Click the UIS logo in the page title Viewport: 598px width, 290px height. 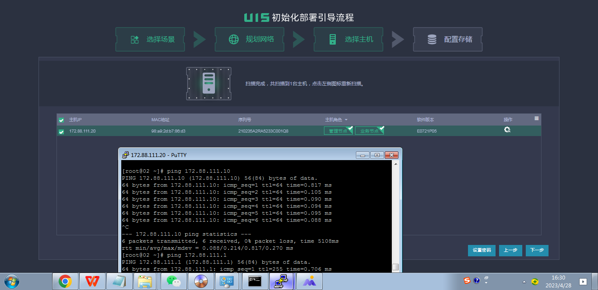[257, 17]
